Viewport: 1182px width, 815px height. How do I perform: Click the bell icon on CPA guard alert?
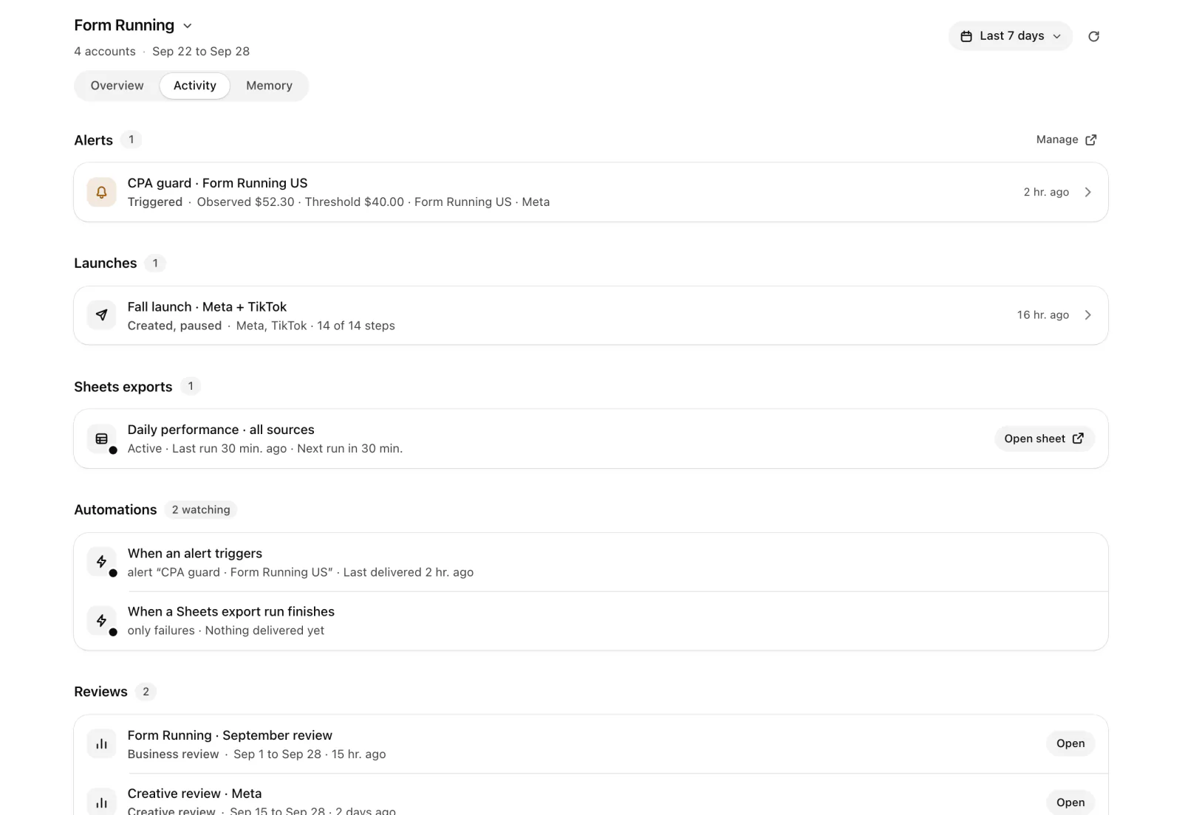[102, 192]
